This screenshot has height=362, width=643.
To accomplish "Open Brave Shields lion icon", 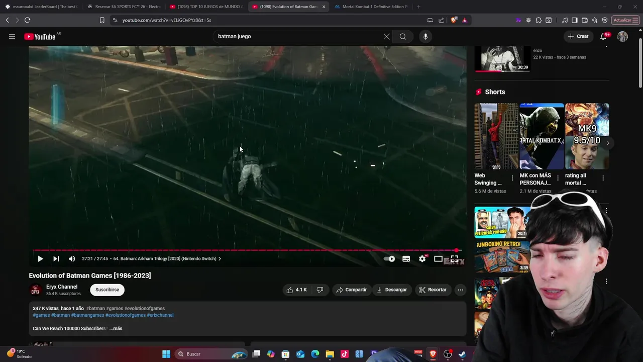I will tap(454, 20).
